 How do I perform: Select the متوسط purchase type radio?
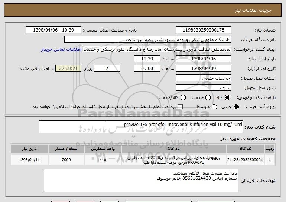(214, 107)
